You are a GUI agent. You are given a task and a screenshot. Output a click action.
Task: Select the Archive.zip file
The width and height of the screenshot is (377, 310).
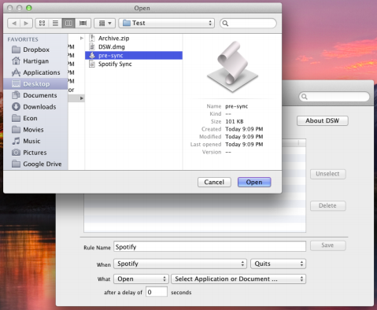point(134,39)
